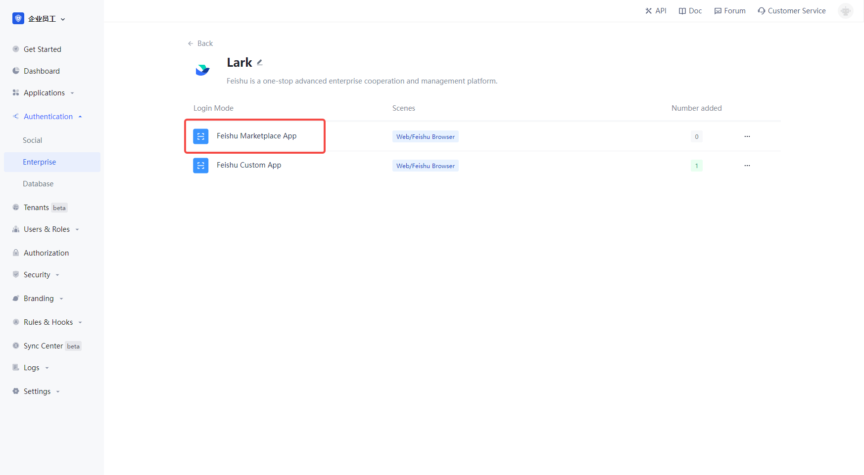
Task: Expand the Applications sidebar menu
Action: 44,93
